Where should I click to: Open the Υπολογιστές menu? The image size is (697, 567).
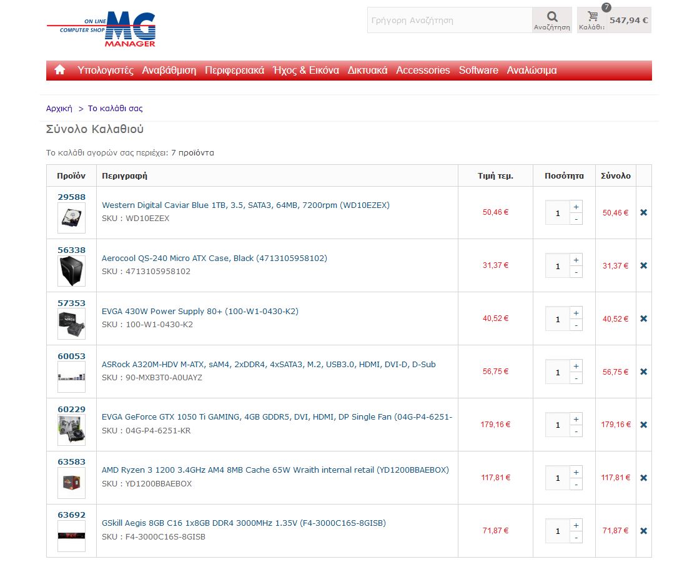[106, 70]
